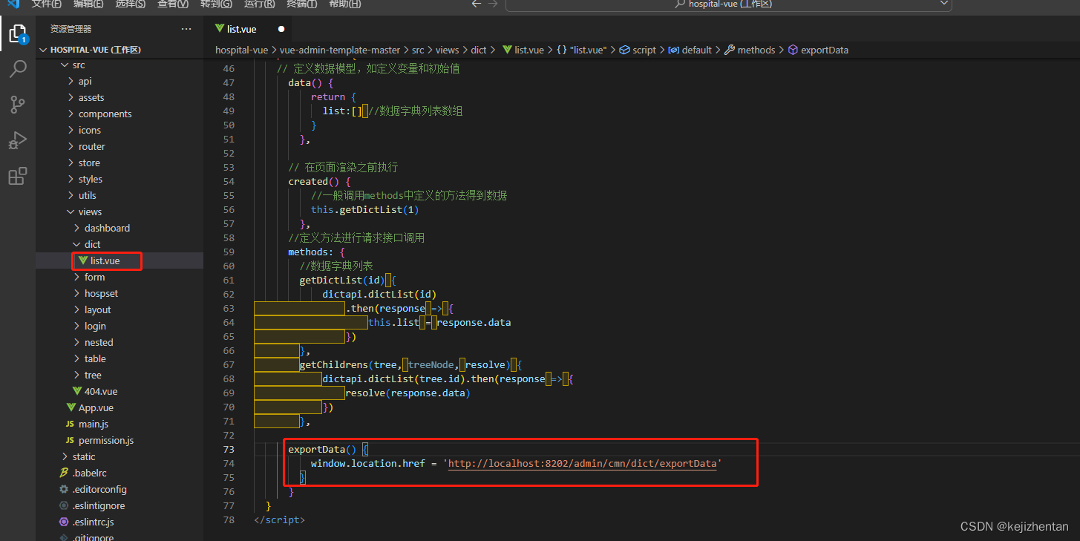Click hospital-vue in the breadcrumb
The height and width of the screenshot is (541, 1080).
tap(241, 50)
